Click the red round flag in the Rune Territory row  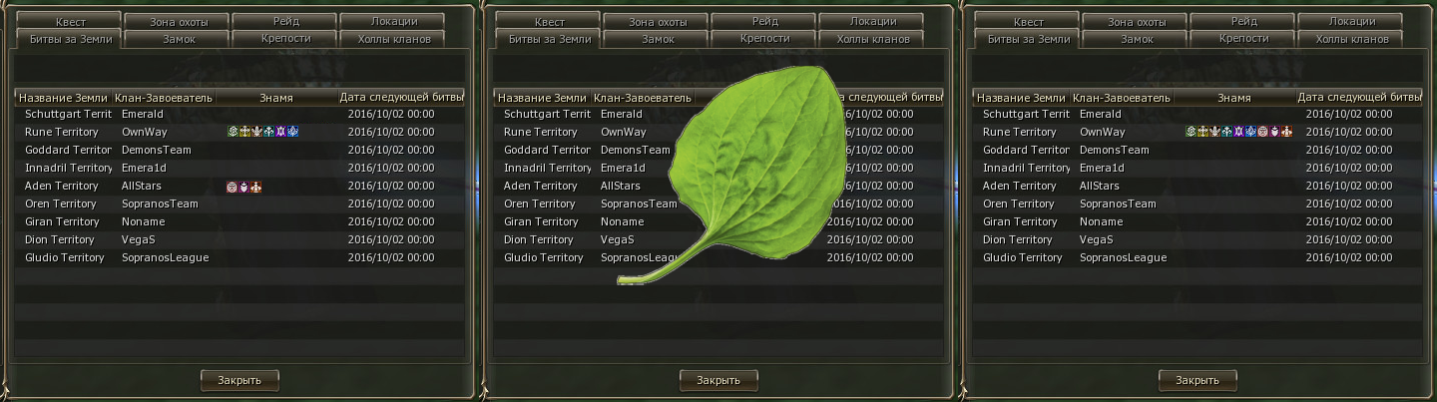(1262, 132)
